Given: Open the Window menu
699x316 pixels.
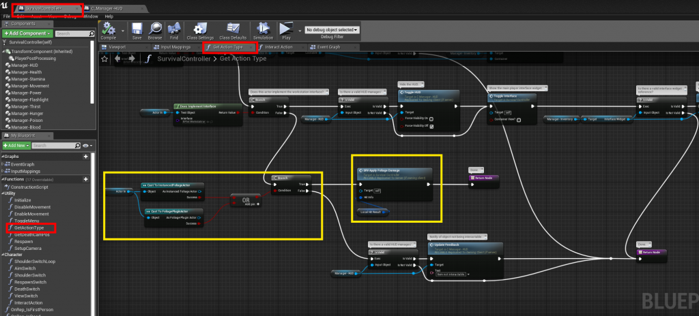Looking at the screenshot, I should [x=91, y=16].
